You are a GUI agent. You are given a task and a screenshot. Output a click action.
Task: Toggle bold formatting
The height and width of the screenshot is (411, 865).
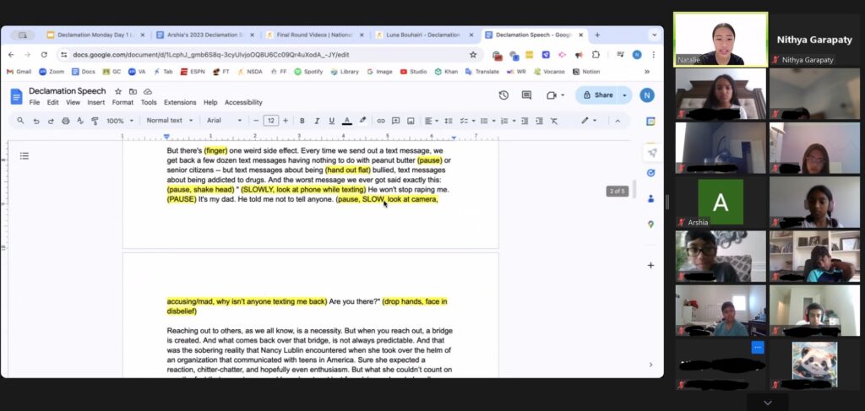[x=302, y=121]
